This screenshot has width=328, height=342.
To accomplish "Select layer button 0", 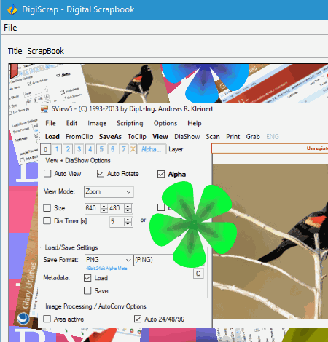I will tap(45, 149).
